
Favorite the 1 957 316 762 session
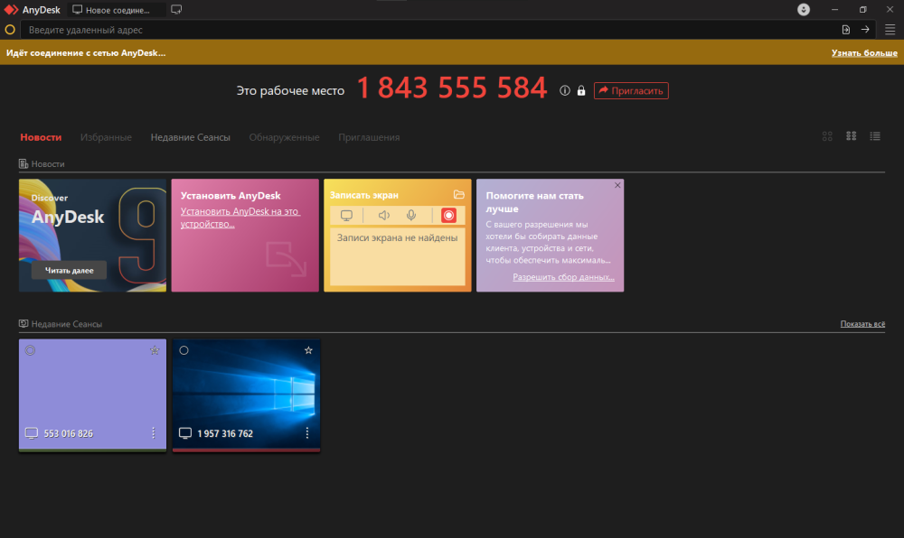(x=308, y=350)
